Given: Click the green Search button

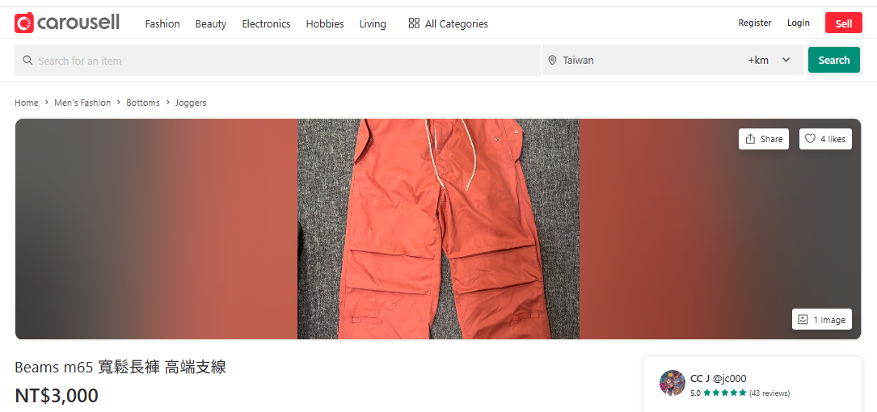Looking at the screenshot, I should pos(833,60).
